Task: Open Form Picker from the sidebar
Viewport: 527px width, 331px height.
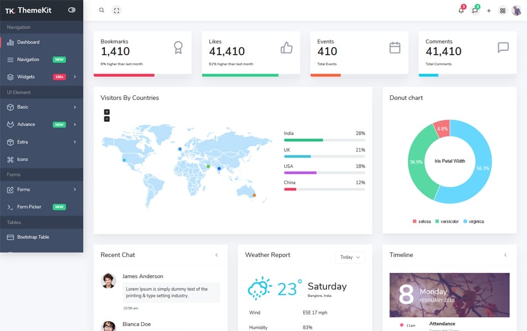Action: (29, 206)
